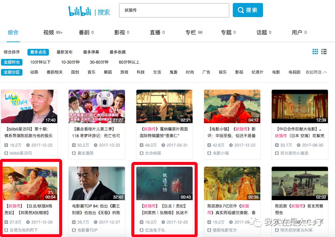The width and height of the screenshot is (335, 237).
Task: Open the 直播 tab
Action: [157, 32]
